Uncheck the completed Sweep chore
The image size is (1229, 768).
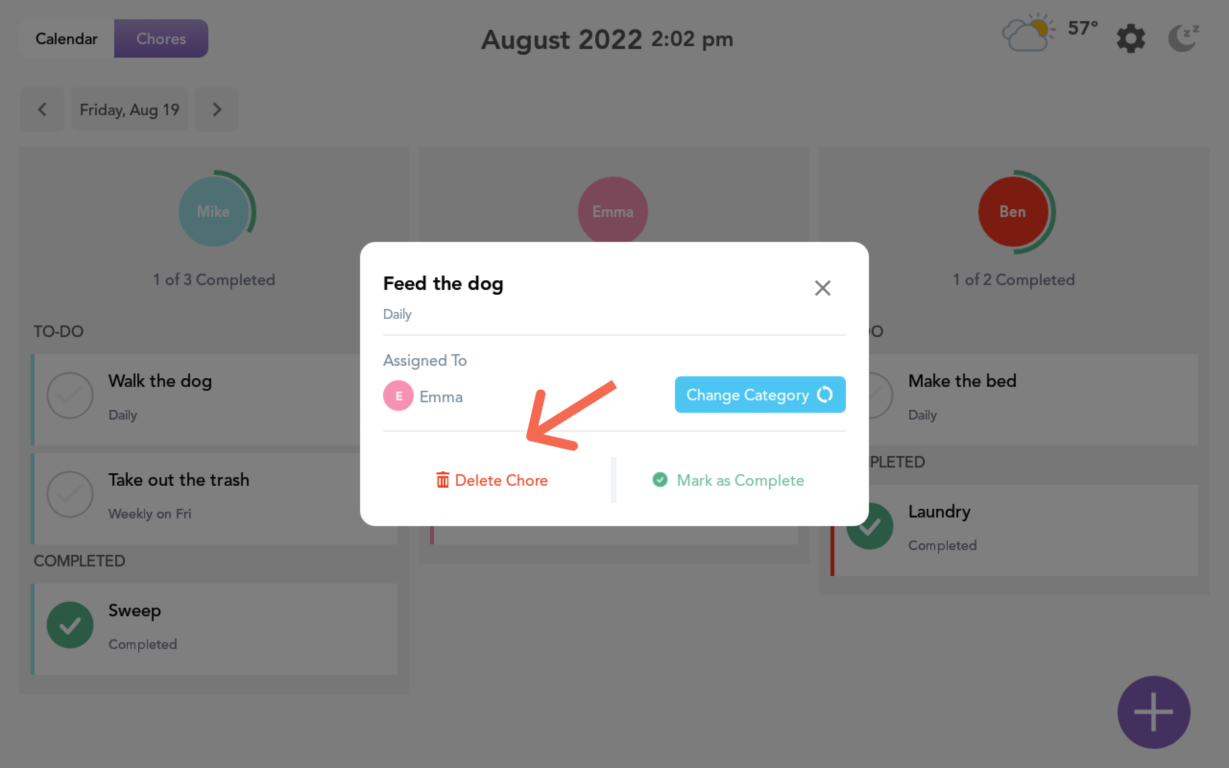[70, 625]
